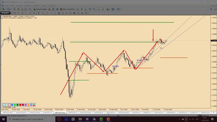The width and height of the screenshot is (217, 122).
Task: Switch timeframe to D1
Action: tap(26, 13)
